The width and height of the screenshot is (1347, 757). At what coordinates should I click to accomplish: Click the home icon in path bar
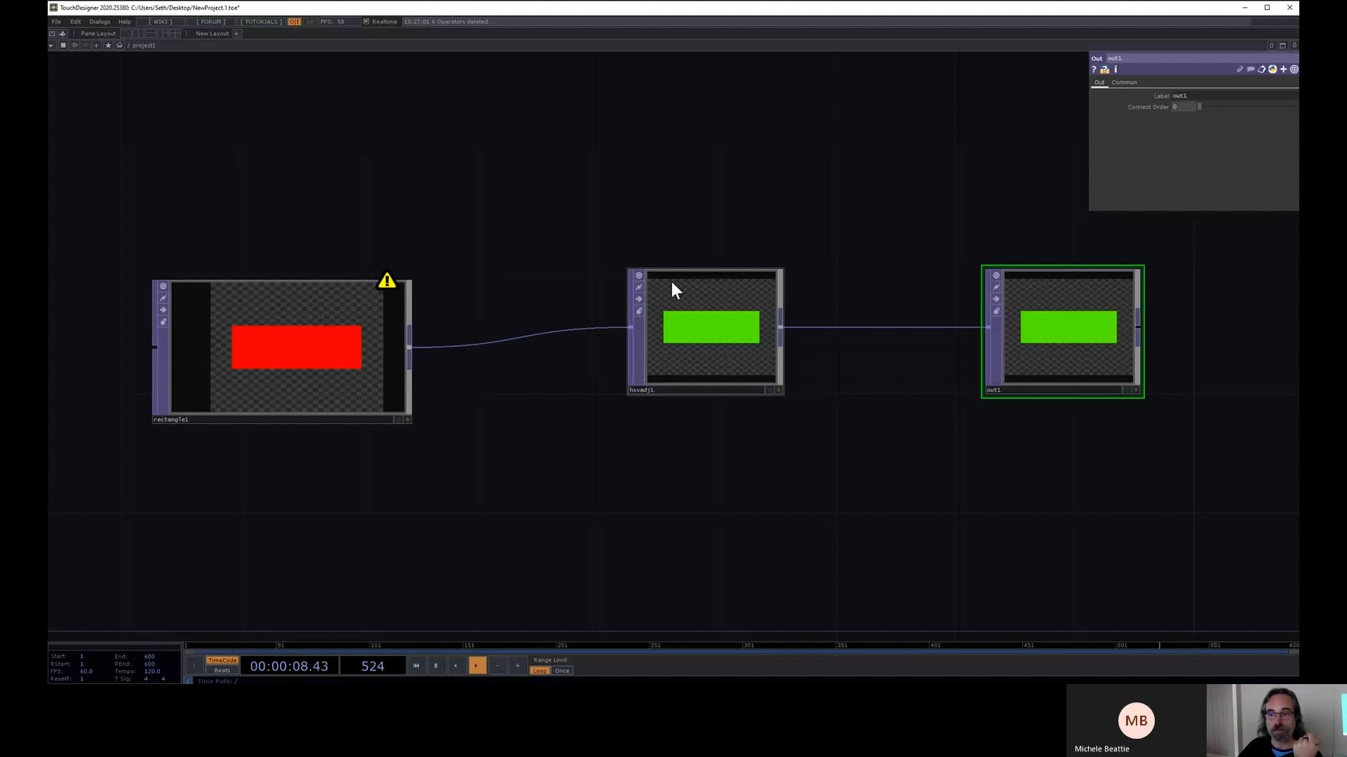point(119,46)
